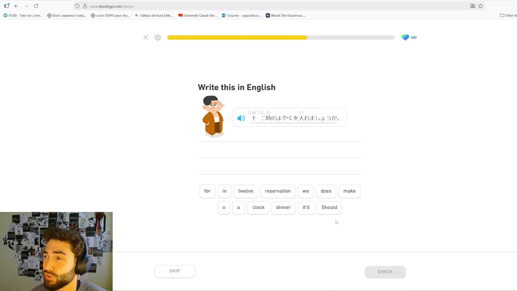This screenshot has width=517, height=291.
Task: Click the shield tracking protection icon
Action: coord(78,6)
